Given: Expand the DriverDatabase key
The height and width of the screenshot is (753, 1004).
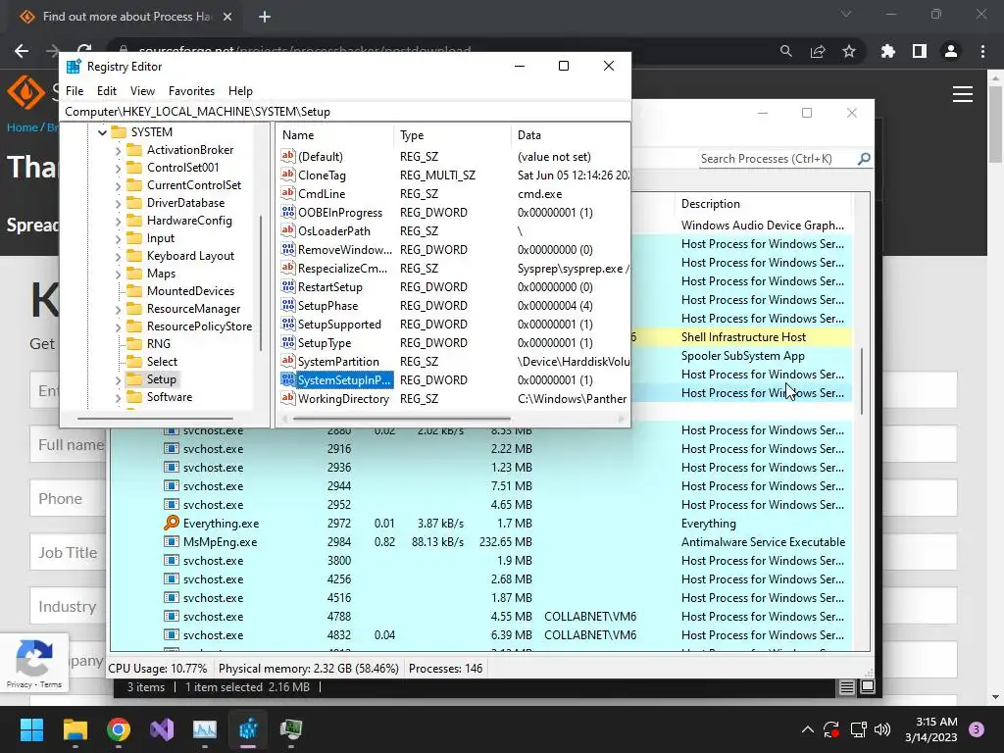Looking at the screenshot, I should (x=118, y=204).
